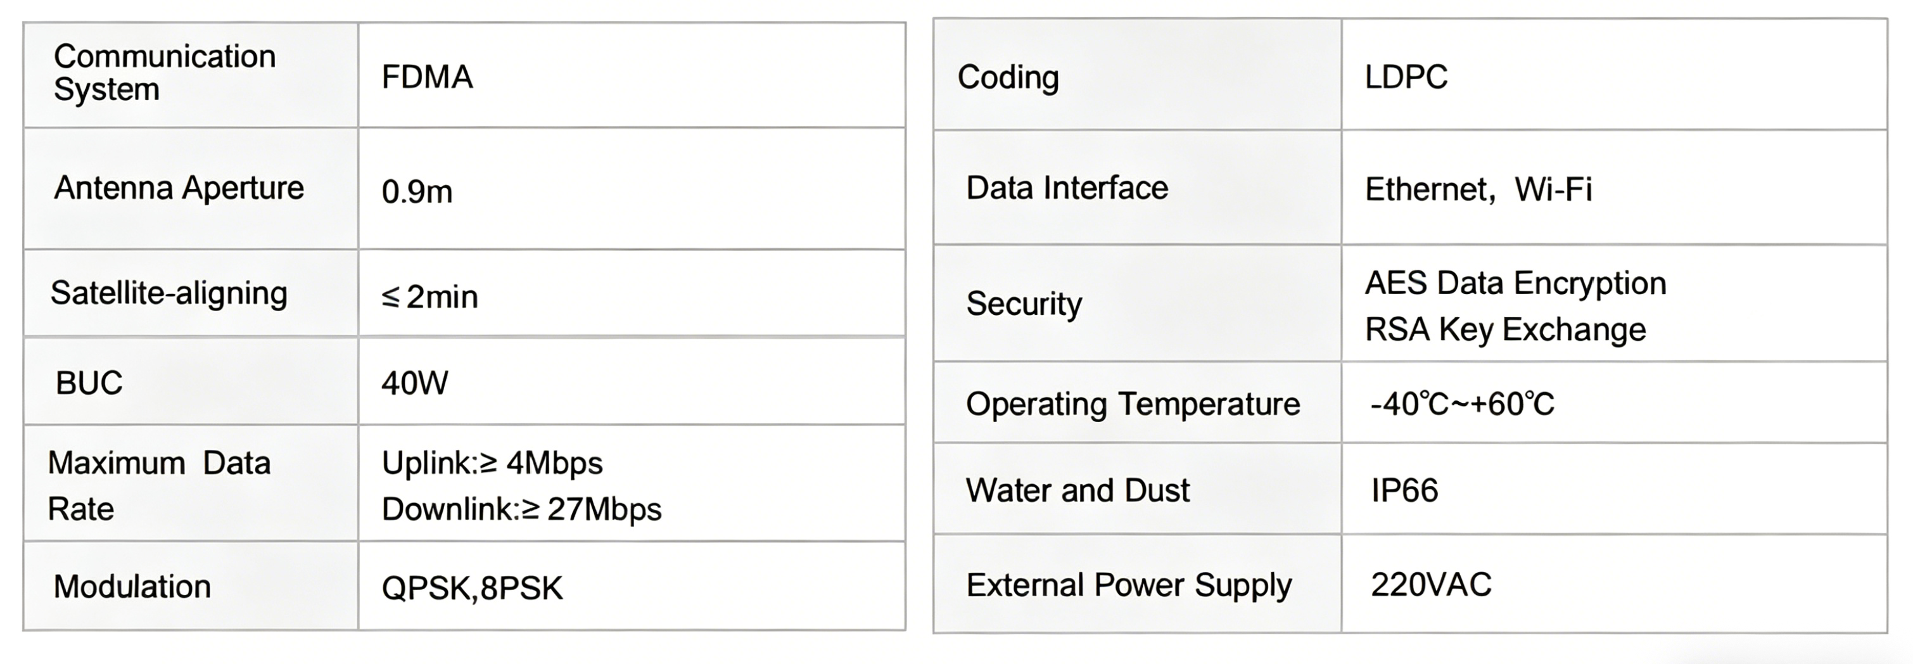Screen dimensions: 1913x664
Task: Click the Coding label cell
Action: coord(1008,77)
